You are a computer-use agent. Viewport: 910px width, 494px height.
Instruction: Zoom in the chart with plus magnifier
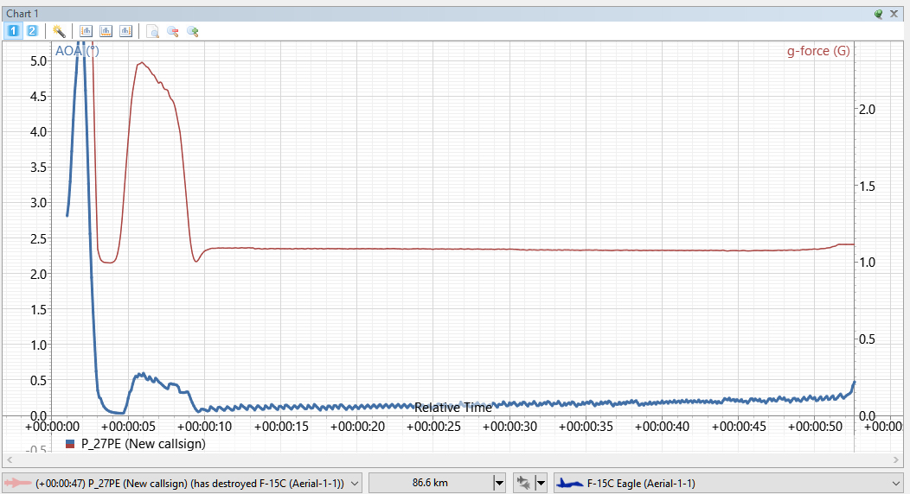[x=193, y=31]
